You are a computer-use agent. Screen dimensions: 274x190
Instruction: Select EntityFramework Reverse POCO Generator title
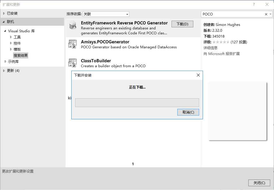point(124,23)
